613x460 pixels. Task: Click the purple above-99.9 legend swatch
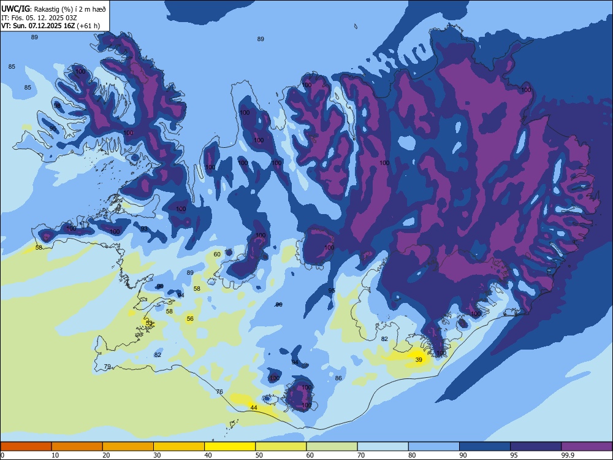point(587,447)
